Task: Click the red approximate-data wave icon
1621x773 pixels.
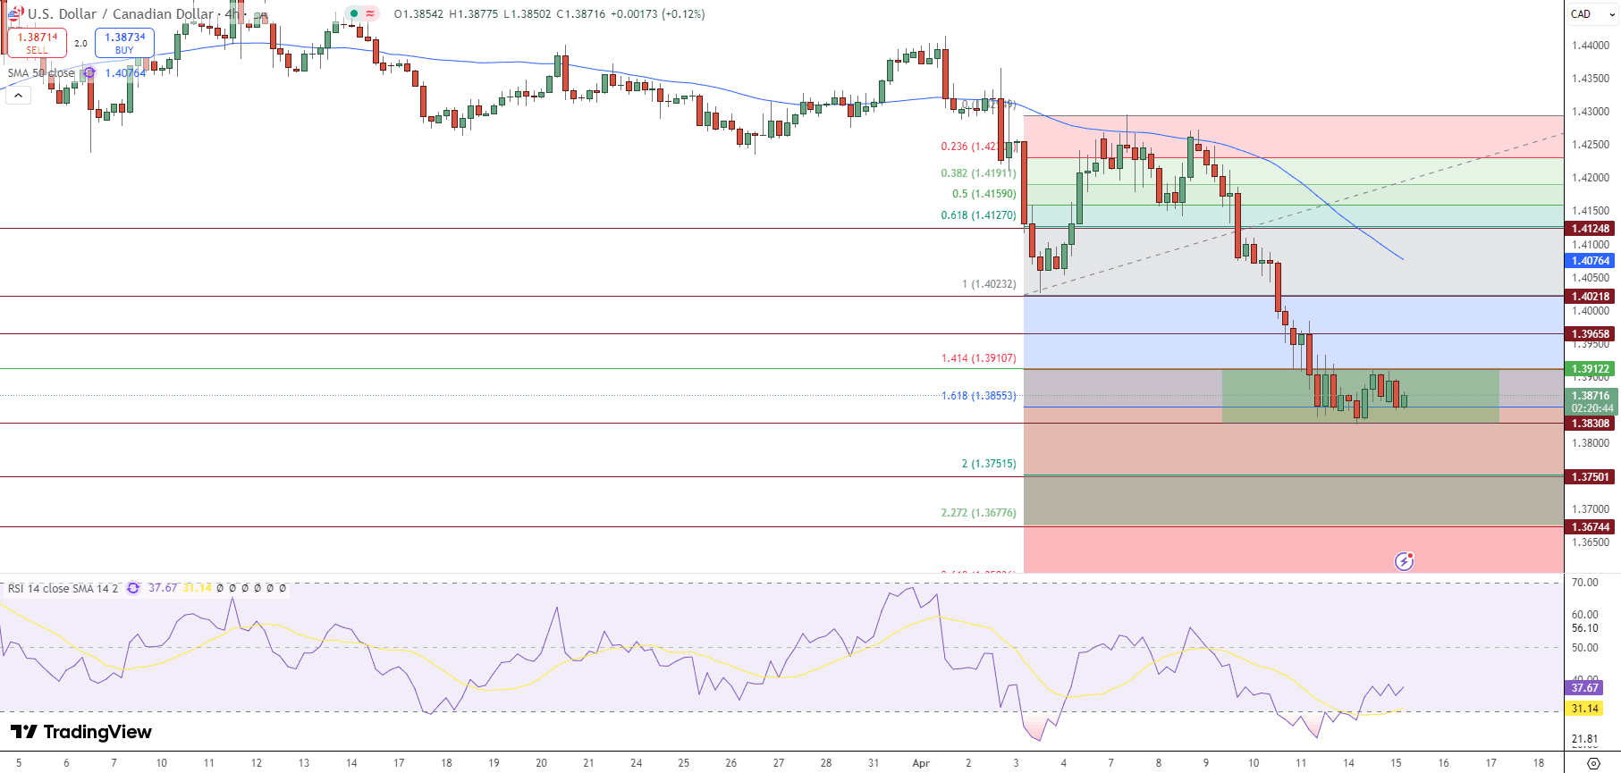Action: [x=370, y=14]
